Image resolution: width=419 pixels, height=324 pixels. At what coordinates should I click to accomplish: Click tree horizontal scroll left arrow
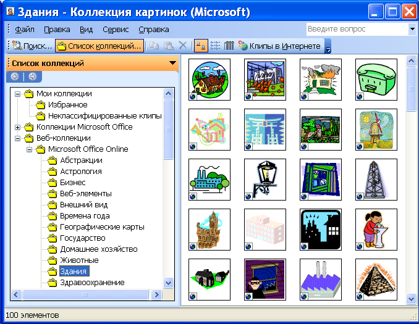(x=16, y=295)
